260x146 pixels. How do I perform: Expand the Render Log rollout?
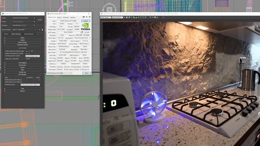tap(23, 72)
